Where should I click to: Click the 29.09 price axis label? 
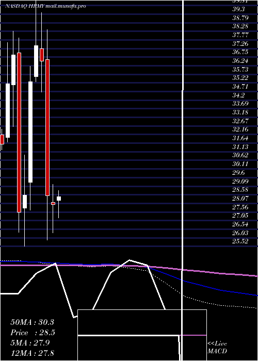[240, 181]
